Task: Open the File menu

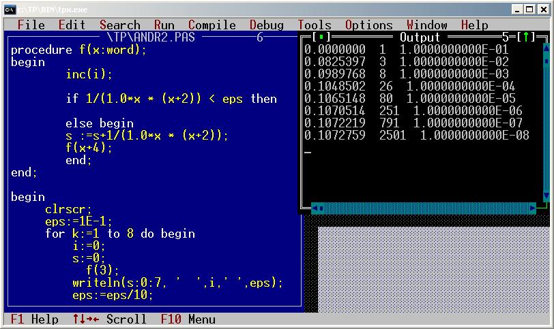Action: point(31,25)
